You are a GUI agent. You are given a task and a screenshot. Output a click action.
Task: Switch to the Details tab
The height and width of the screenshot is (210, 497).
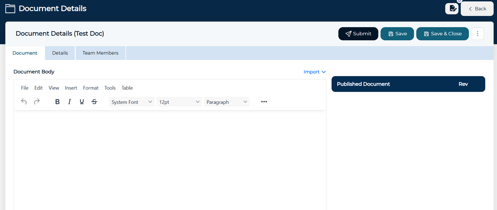[60, 53]
